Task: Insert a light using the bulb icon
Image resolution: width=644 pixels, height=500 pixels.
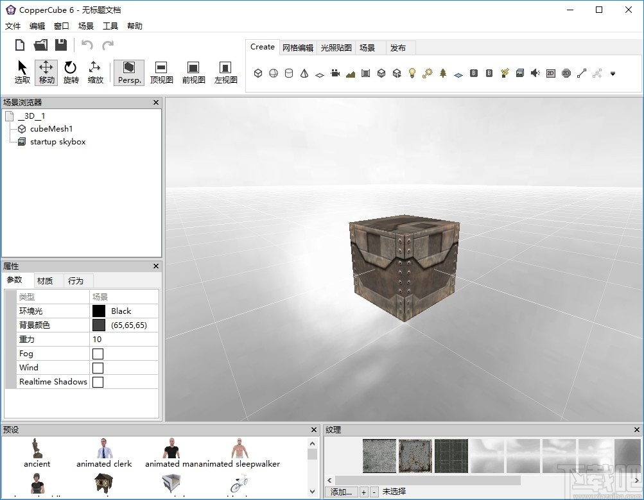Action: tap(411, 73)
